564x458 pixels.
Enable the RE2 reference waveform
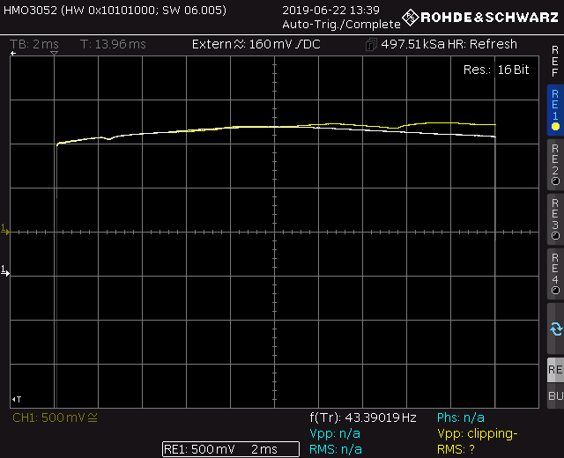pyautogui.click(x=554, y=165)
